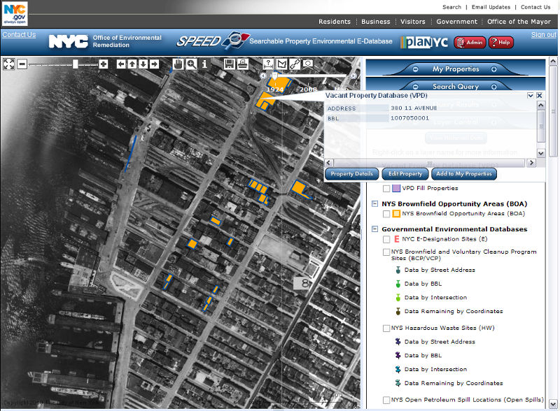Viewport: 560px width, 411px height.
Task: Open the Residents menu
Action: [335, 22]
